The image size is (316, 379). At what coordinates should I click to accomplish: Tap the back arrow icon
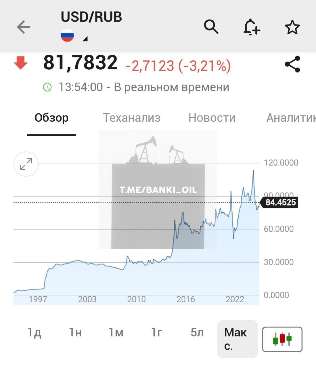click(x=24, y=27)
